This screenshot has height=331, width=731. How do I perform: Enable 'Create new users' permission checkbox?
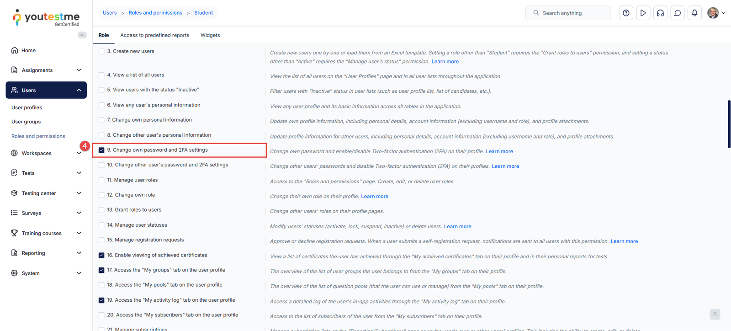pyautogui.click(x=101, y=52)
